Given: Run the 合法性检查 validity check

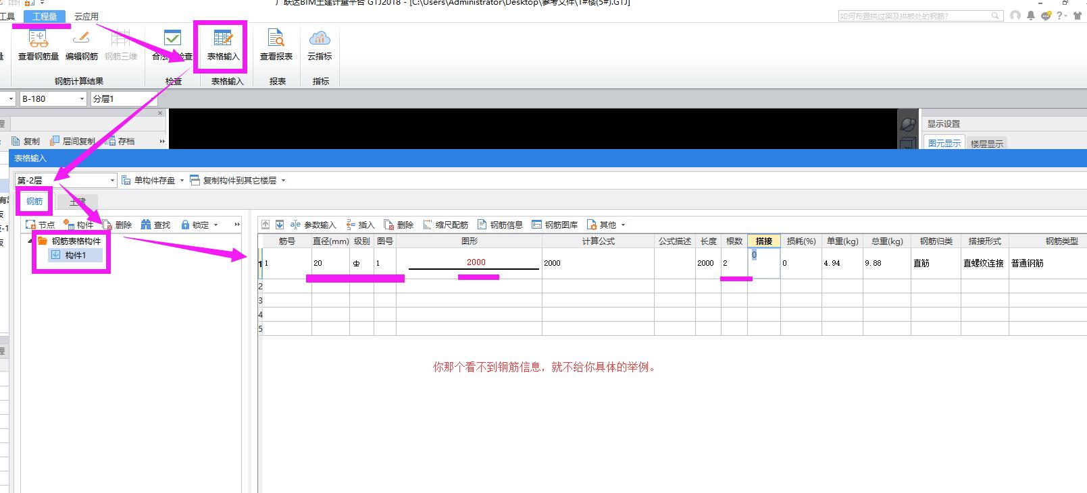Looking at the screenshot, I should pyautogui.click(x=172, y=45).
